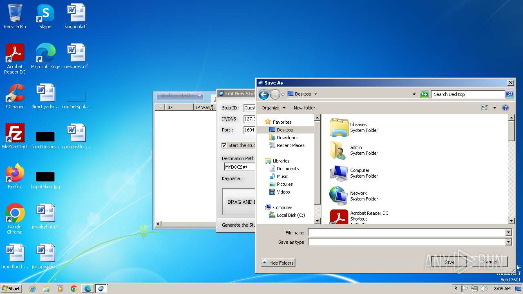Click the Destination Path field MYDOCS#\
Screen dimensions: 523x294
pos(239,167)
